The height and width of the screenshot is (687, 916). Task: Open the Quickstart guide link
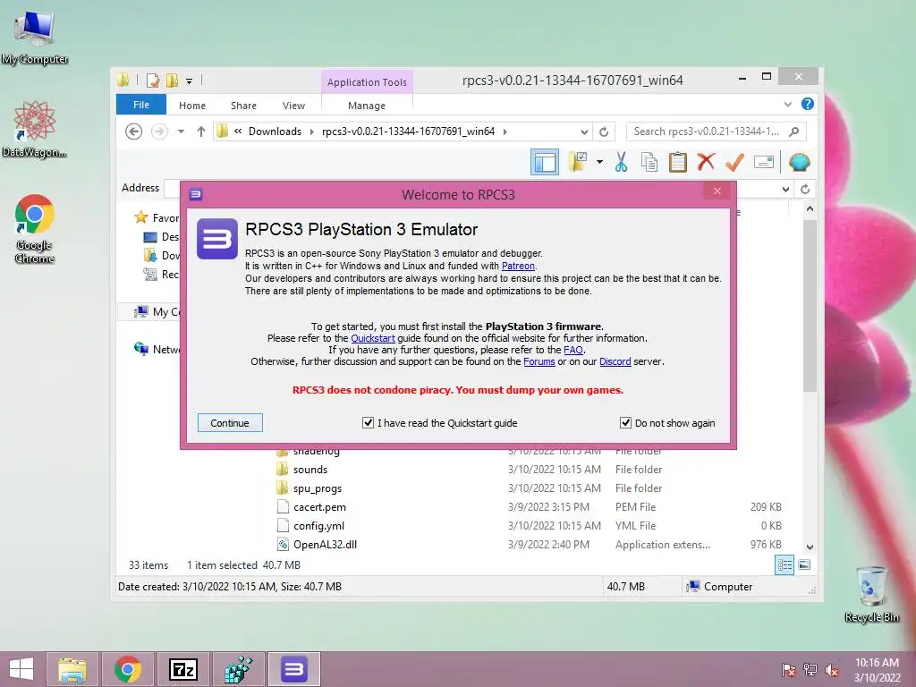(x=373, y=338)
